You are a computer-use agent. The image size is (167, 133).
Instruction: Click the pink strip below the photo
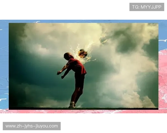[83, 112]
